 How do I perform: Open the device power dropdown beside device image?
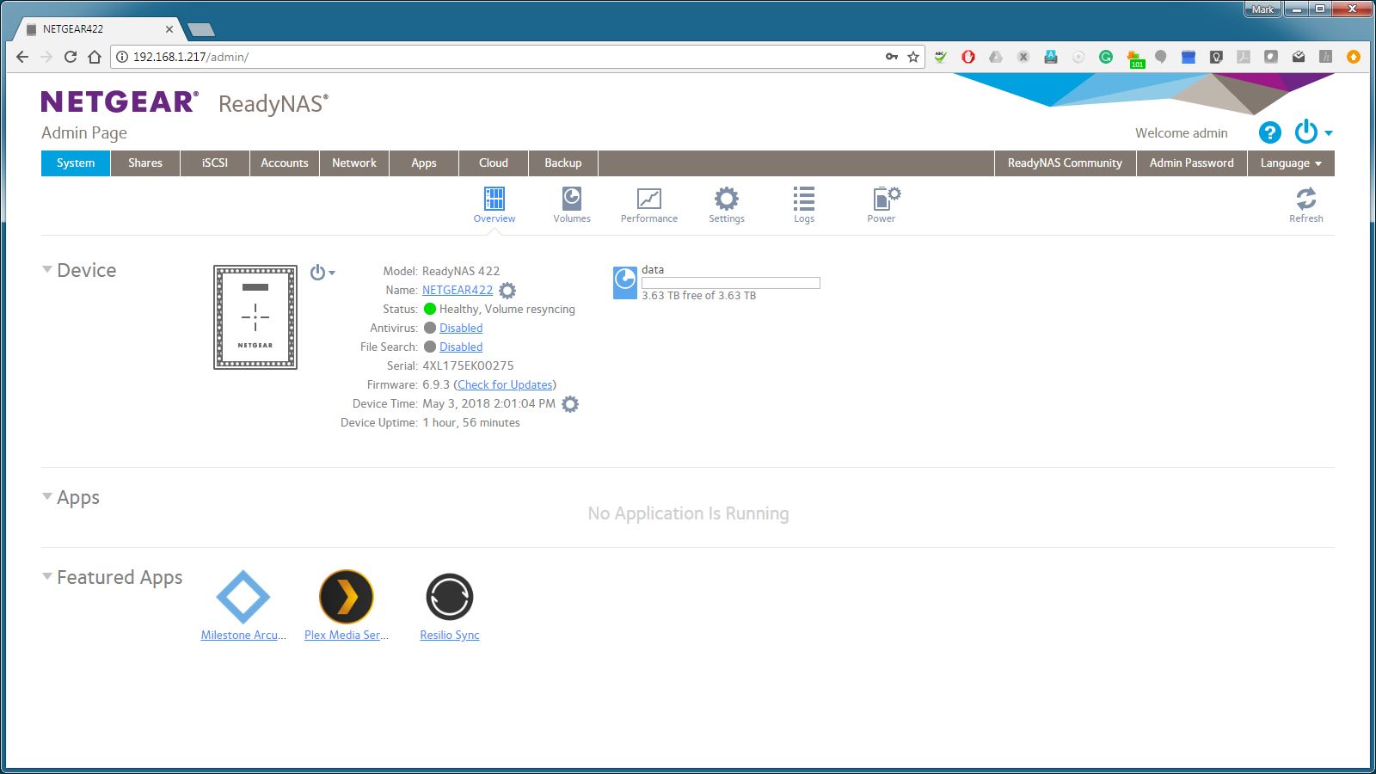(322, 273)
